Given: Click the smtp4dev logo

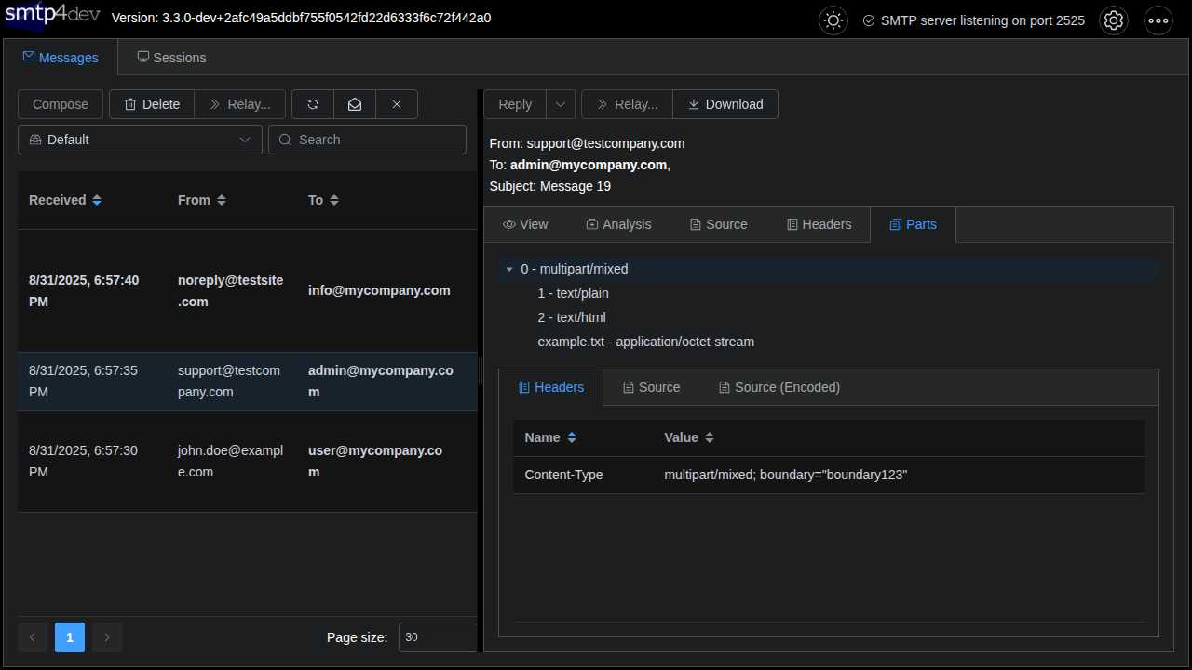Looking at the screenshot, I should 52,18.
